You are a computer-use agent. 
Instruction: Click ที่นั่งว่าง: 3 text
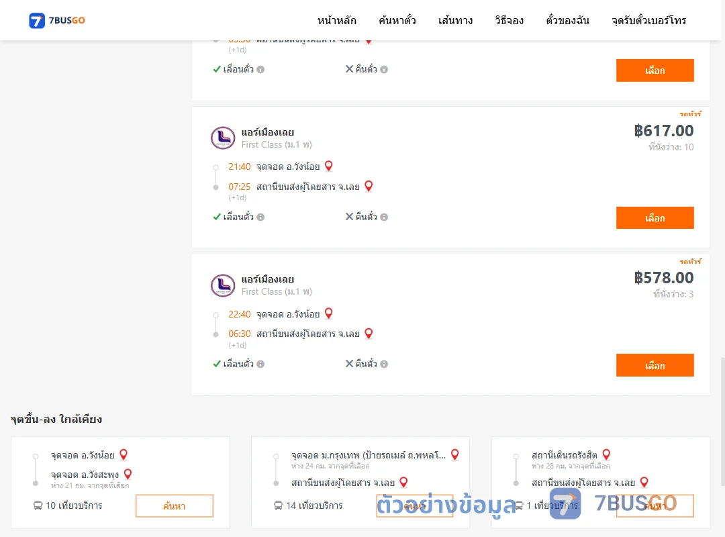pyautogui.click(x=673, y=294)
